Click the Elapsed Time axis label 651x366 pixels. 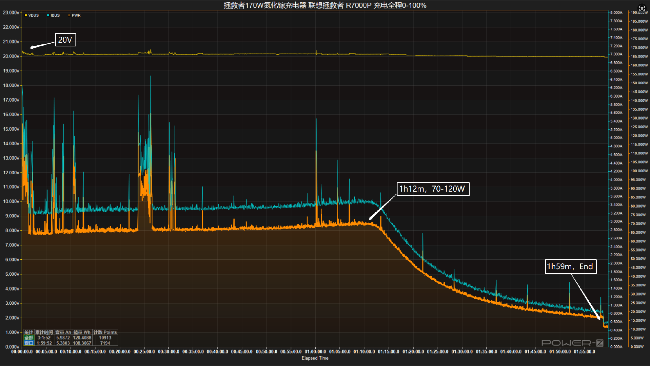[315, 358]
